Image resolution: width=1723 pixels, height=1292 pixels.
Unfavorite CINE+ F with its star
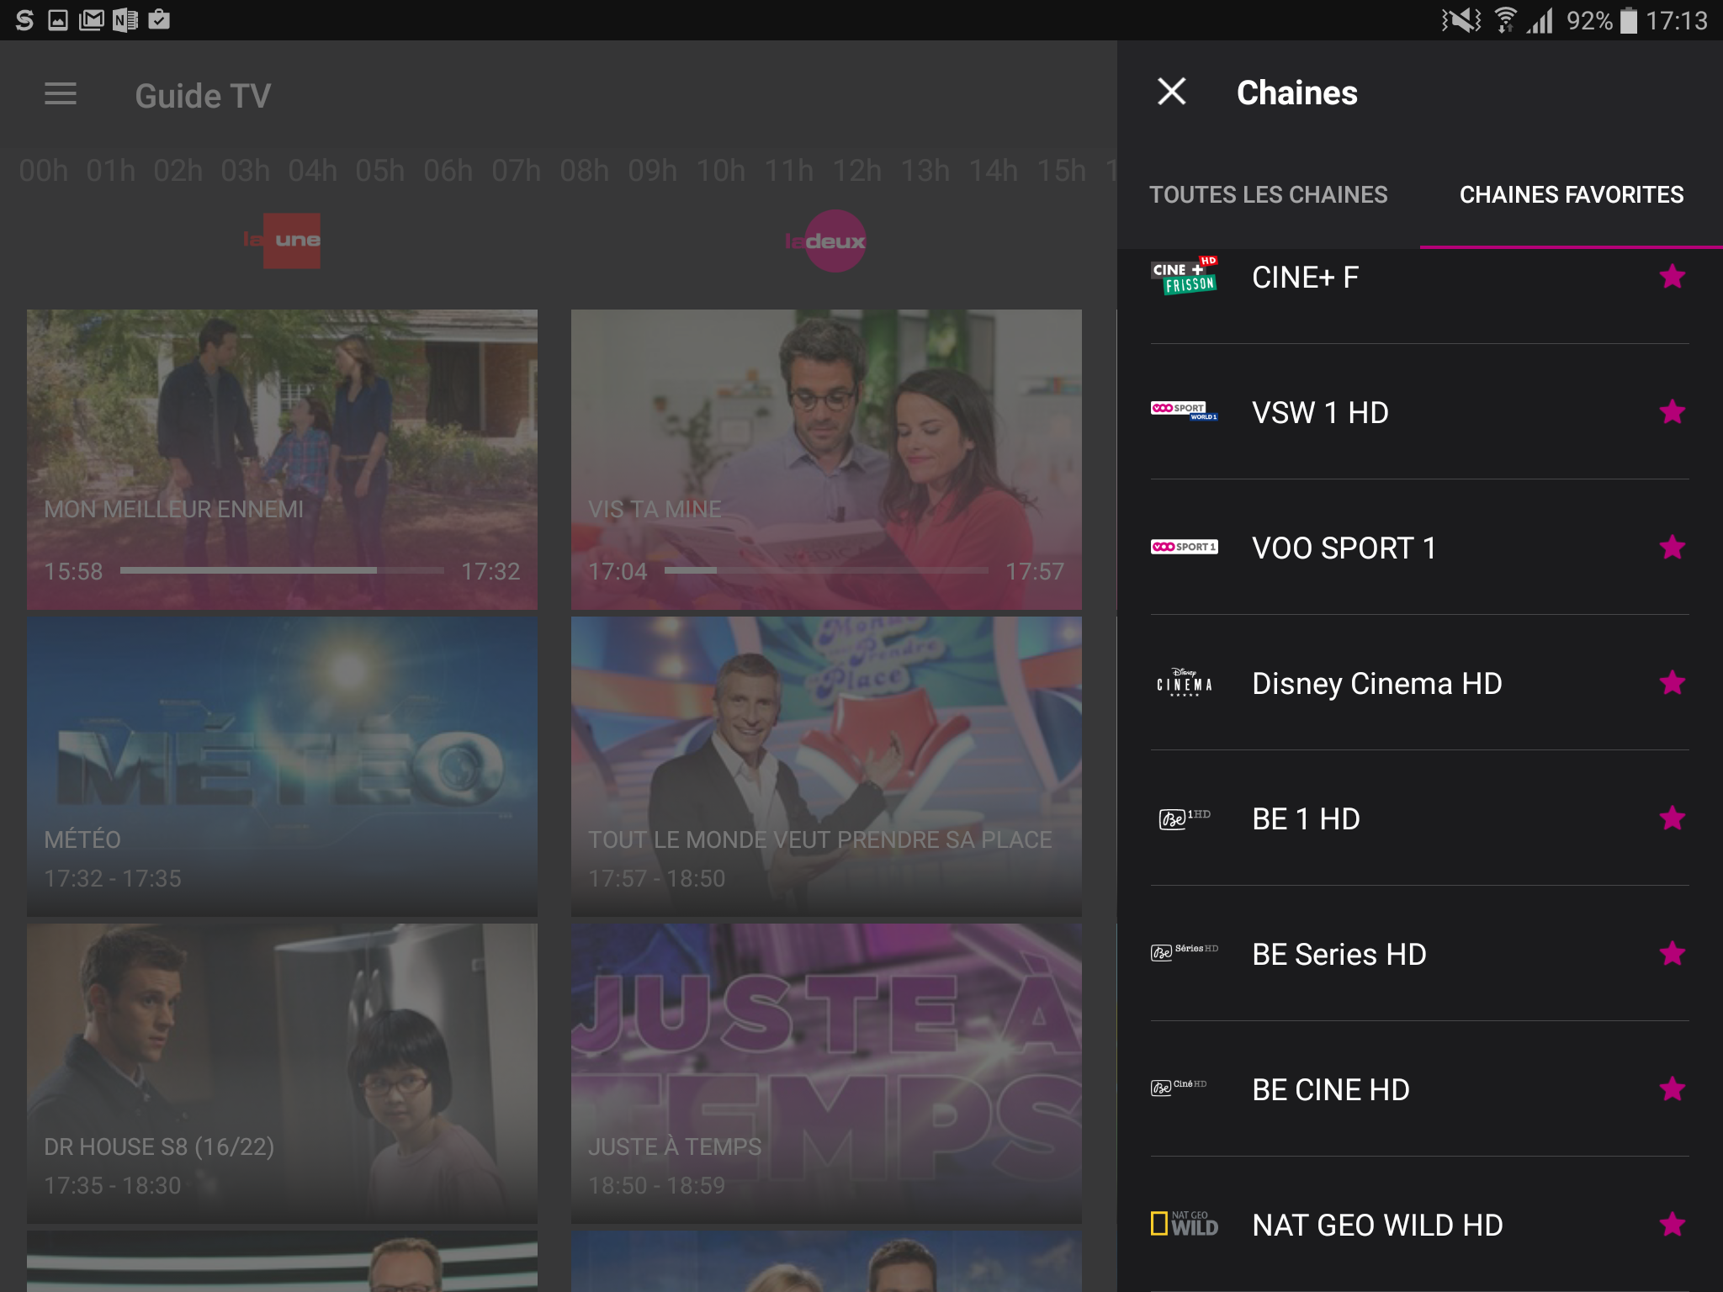(1672, 277)
